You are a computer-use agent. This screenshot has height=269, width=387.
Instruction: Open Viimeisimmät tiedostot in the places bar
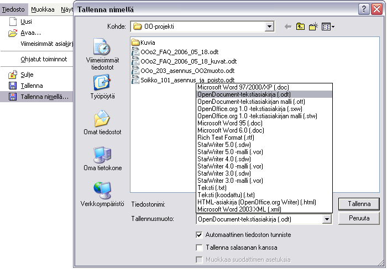pos(102,54)
